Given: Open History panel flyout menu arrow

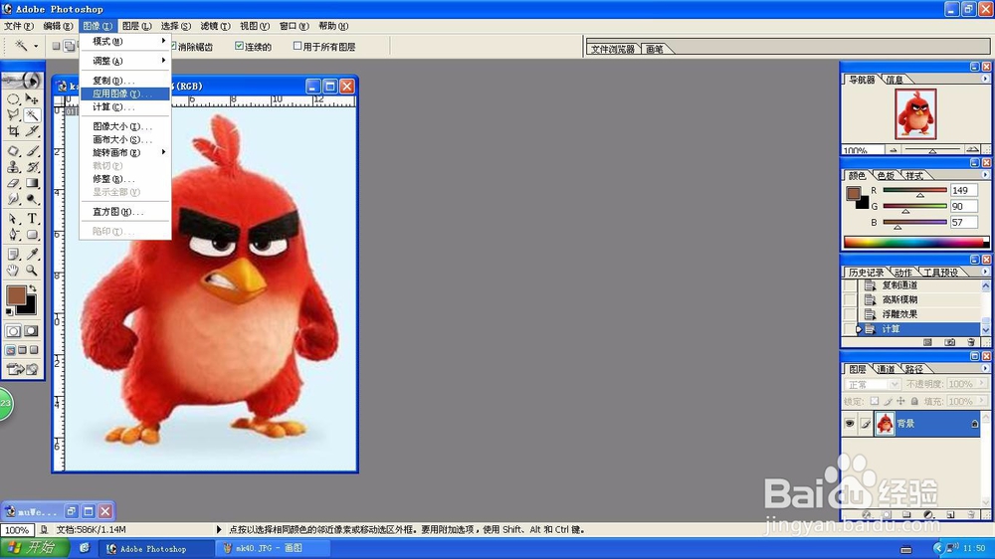Looking at the screenshot, I should 985,272.
